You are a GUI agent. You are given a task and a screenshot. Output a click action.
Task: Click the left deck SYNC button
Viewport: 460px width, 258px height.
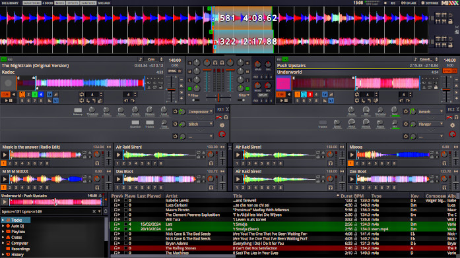pyautogui.click(x=172, y=71)
